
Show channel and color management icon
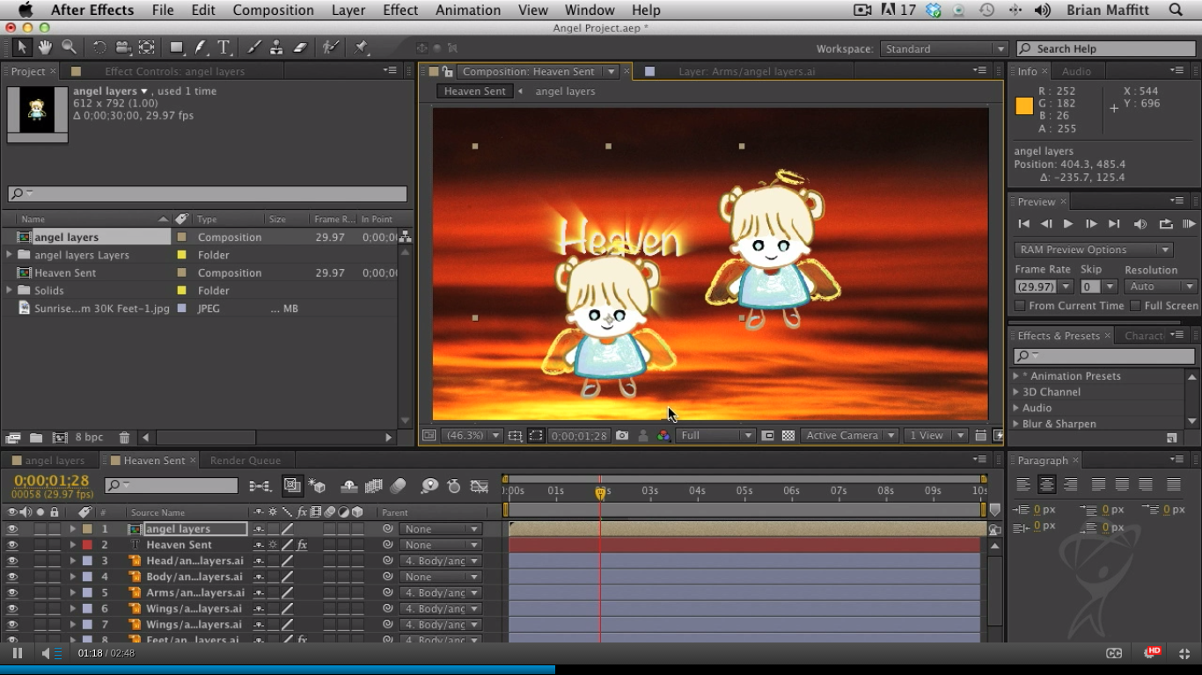(x=663, y=435)
